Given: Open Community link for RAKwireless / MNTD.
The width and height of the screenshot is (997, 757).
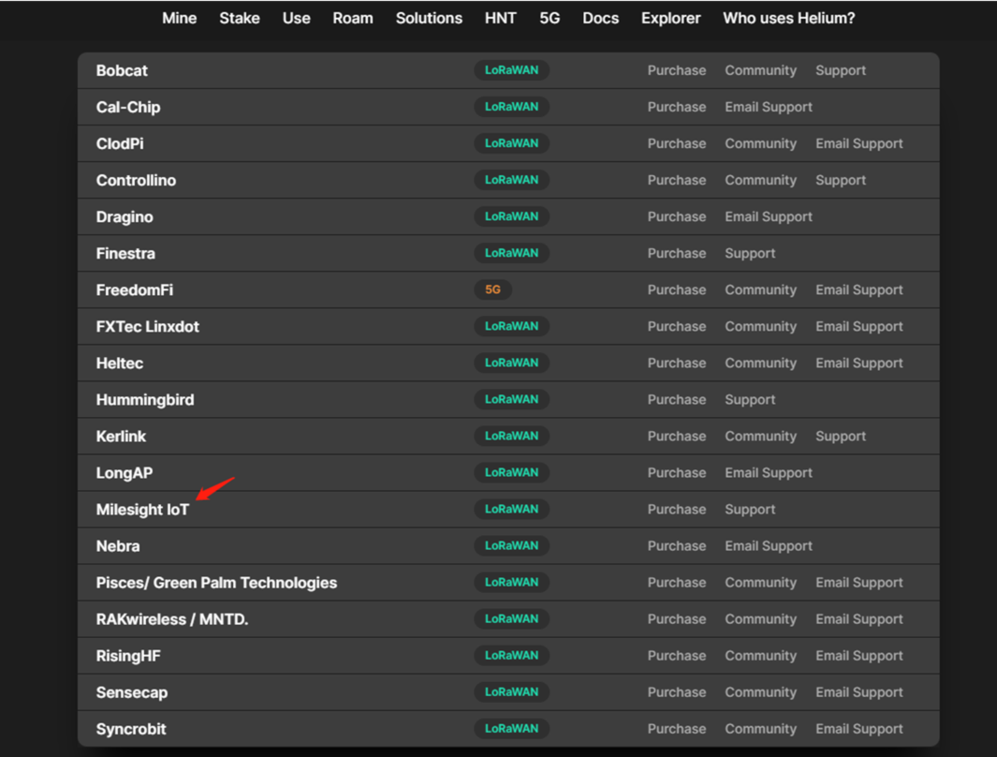Looking at the screenshot, I should click(x=760, y=619).
